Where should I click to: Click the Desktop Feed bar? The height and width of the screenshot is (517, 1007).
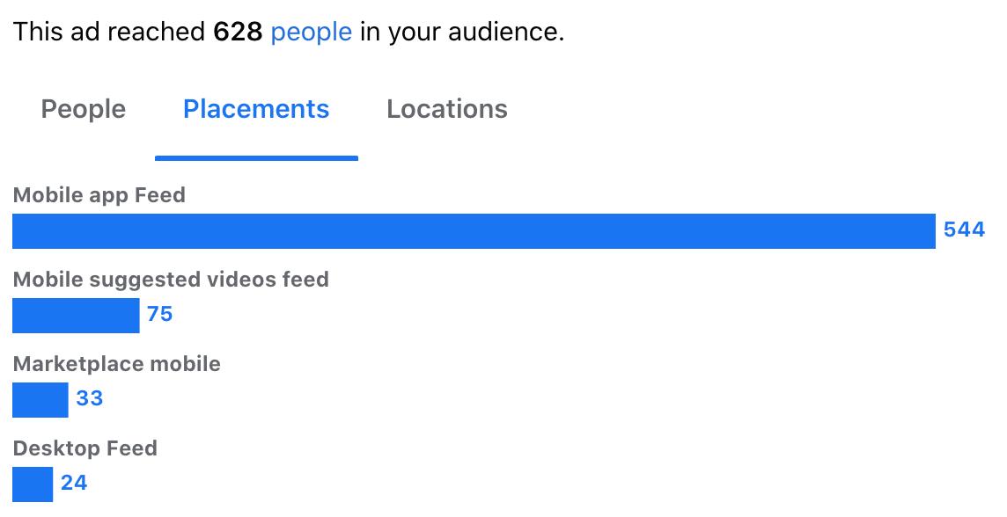point(32,484)
